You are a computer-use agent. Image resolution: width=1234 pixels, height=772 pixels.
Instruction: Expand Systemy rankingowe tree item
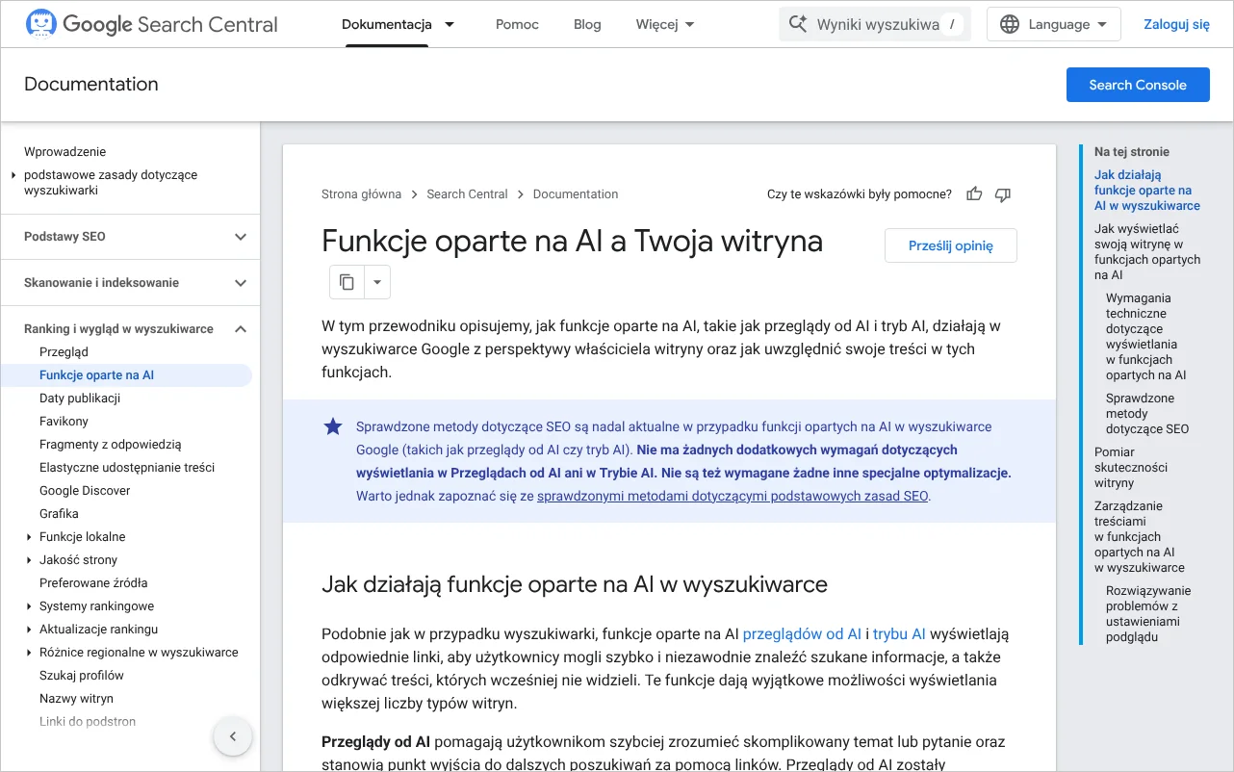pyautogui.click(x=29, y=606)
